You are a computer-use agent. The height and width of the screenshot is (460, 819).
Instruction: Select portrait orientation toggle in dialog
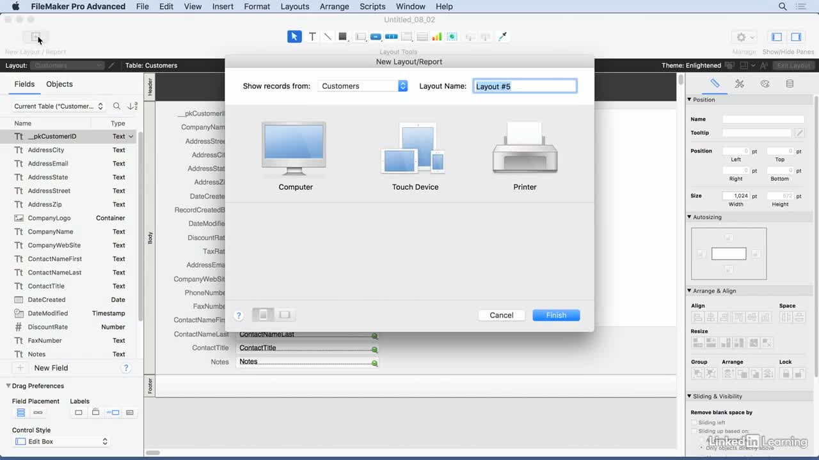point(263,315)
